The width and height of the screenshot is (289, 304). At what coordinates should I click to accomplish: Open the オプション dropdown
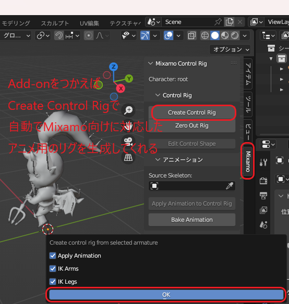tap(230, 49)
